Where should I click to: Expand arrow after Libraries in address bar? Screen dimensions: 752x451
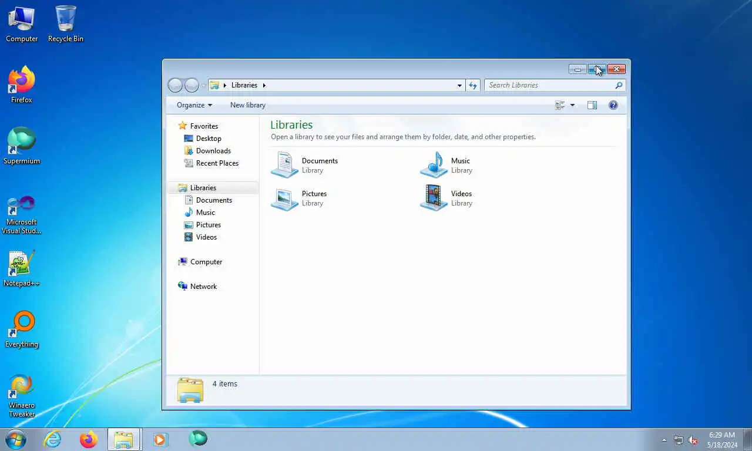pyautogui.click(x=264, y=85)
